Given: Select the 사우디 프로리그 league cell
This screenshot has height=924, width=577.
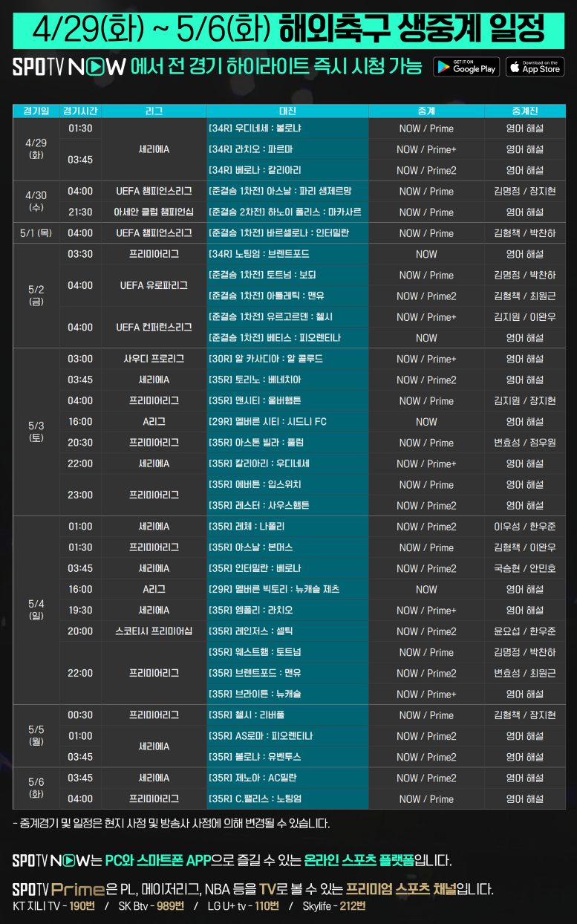Looking at the screenshot, I should click(x=154, y=359).
